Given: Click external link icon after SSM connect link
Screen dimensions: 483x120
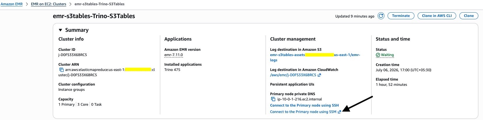Looking at the screenshot, I should click(339, 112).
